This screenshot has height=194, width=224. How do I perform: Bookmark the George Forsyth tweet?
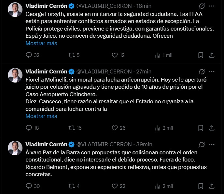[201, 55]
